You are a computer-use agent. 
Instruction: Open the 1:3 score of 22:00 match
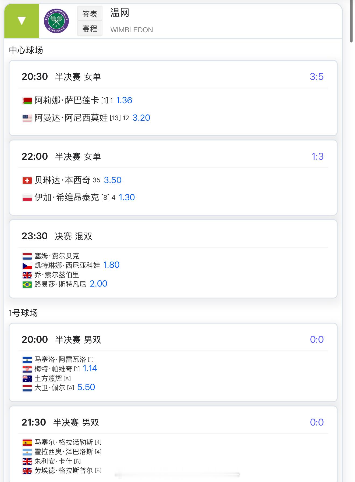[317, 156]
